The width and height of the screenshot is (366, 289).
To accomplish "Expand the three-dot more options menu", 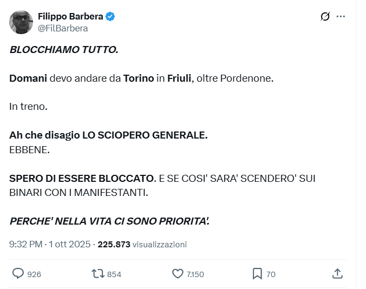I will pyautogui.click(x=341, y=17).
